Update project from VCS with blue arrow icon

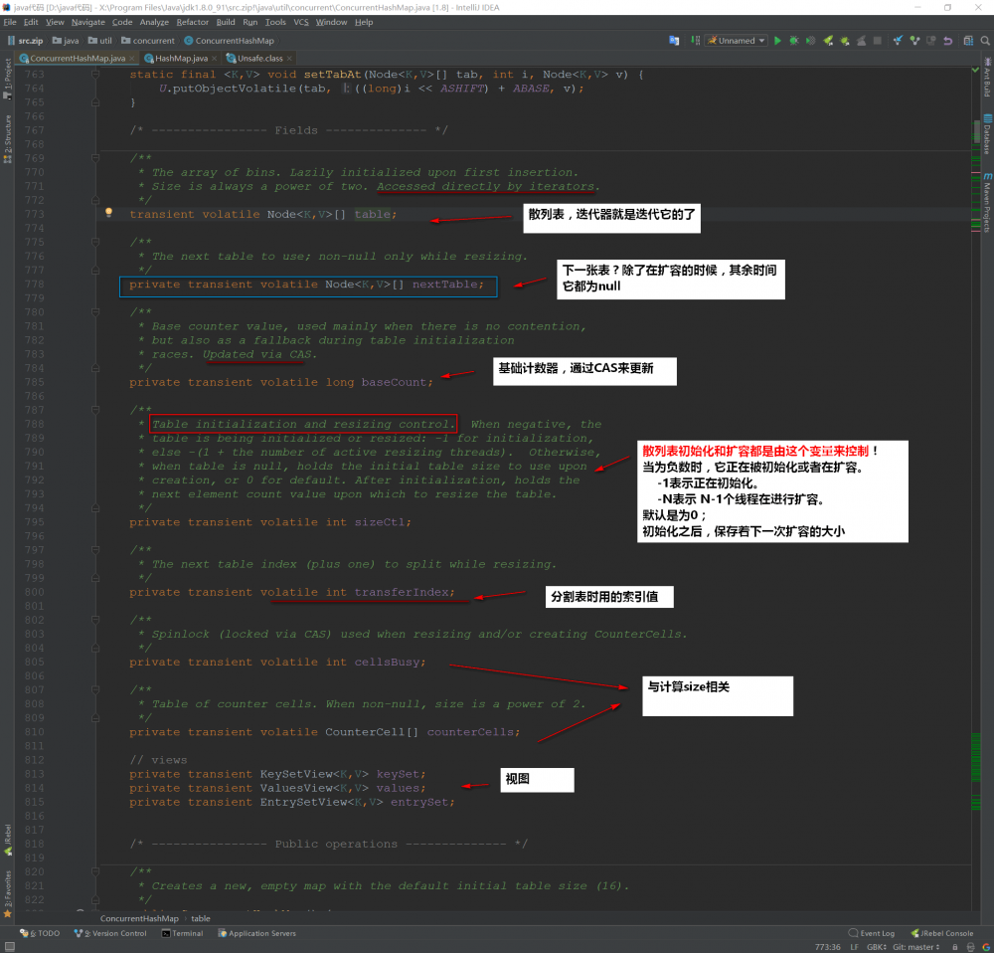point(898,41)
